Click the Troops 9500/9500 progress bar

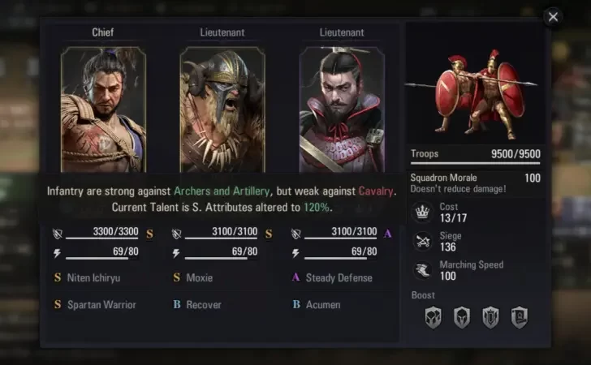(475, 164)
